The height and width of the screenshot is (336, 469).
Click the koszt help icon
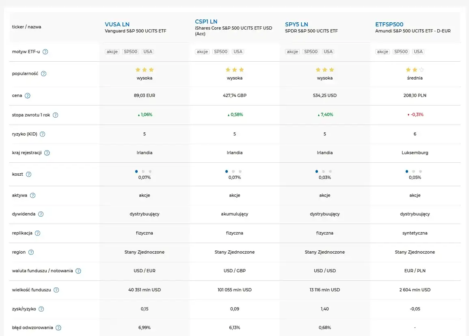tap(28, 174)
